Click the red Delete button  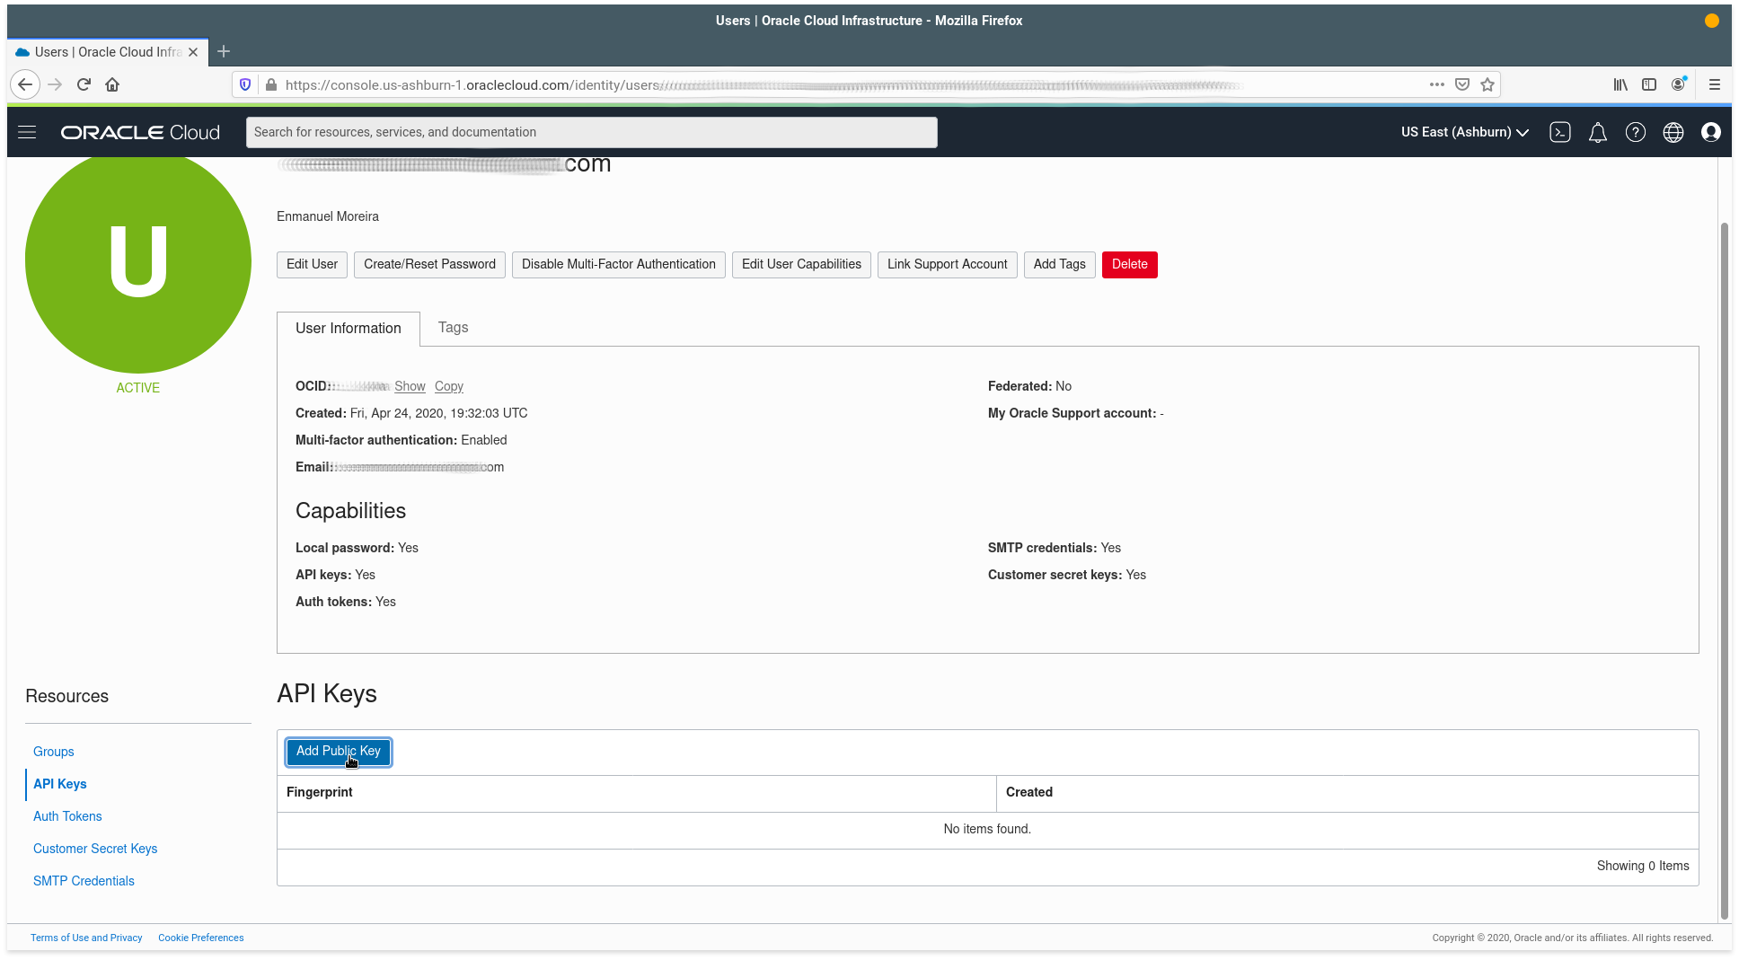tap(1130, 264)
